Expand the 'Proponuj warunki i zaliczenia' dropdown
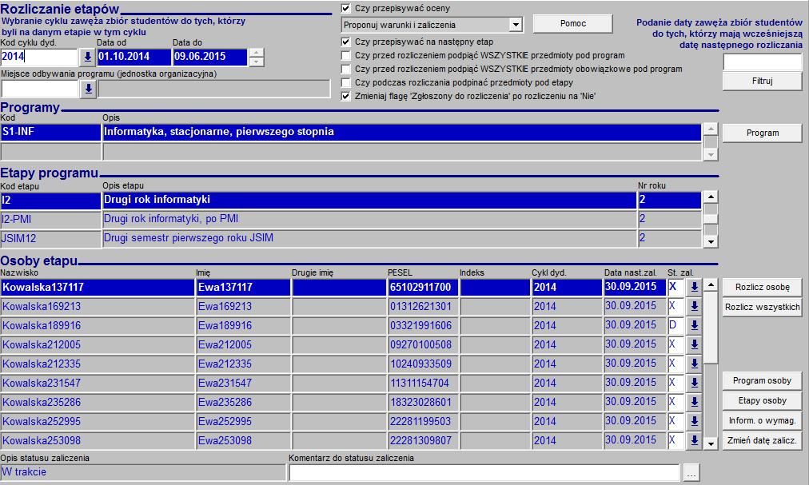 (x=515, y=25)
